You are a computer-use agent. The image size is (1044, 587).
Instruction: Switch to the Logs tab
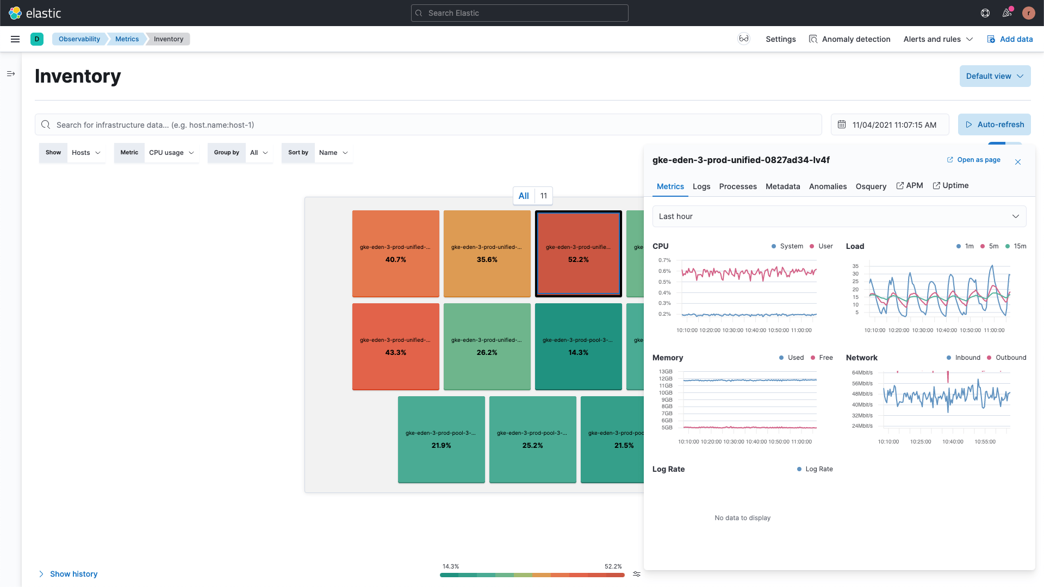pos(701,186)
